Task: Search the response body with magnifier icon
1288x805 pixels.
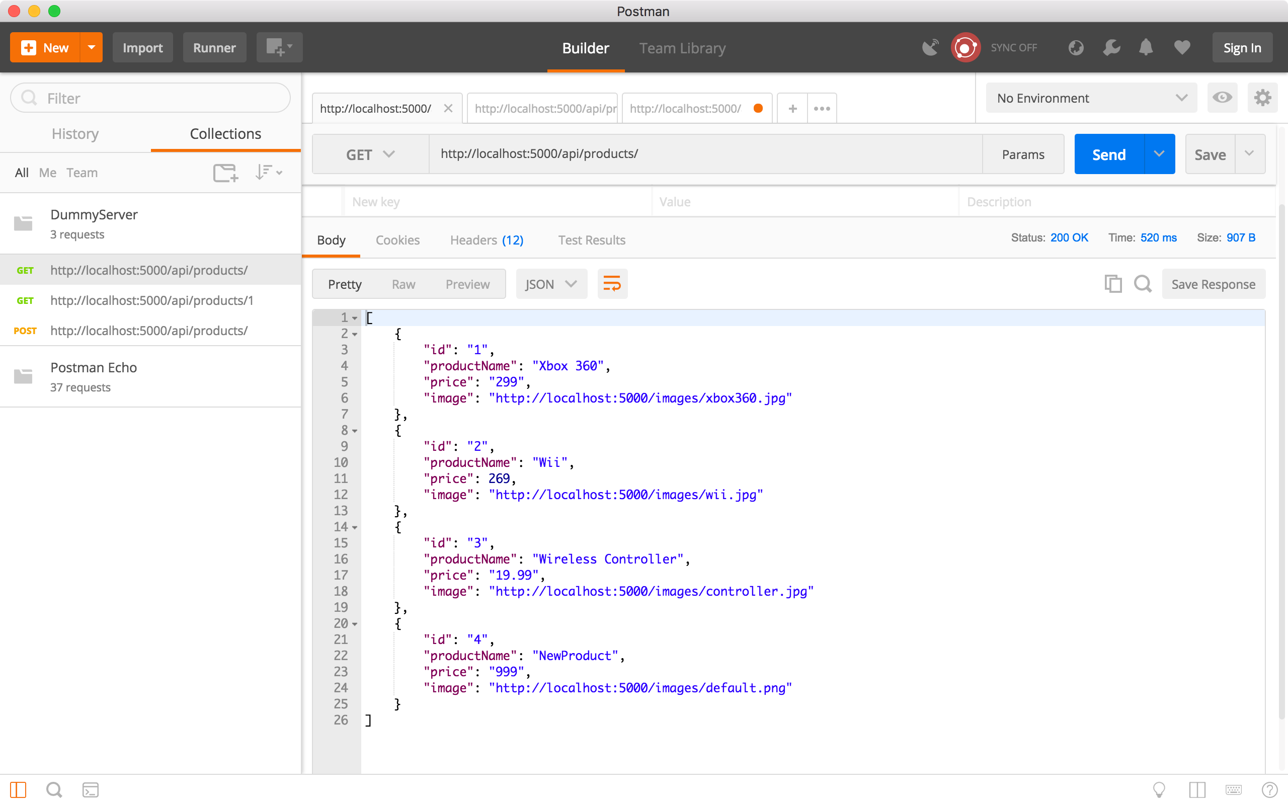Action: click(1142, 284)
